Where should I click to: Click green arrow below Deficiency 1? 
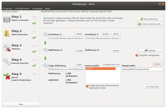click(x=45, y=58)
